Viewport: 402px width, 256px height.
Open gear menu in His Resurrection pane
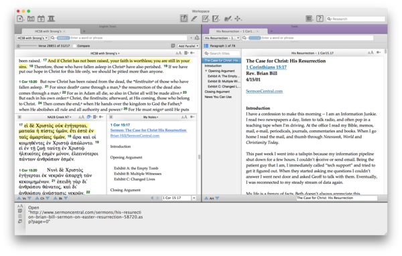coord(379,53)
